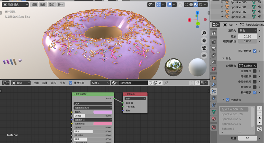The image size is (264, 143).
Task: Toggle 显示发射体 checkbox
Action: pyautogui.click(x=255, y=51)
